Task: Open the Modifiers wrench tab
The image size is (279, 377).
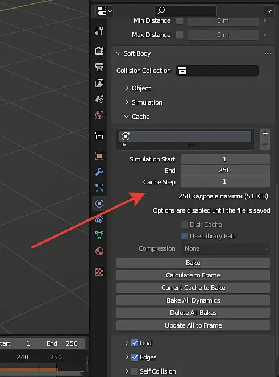Action: point(99,172)
